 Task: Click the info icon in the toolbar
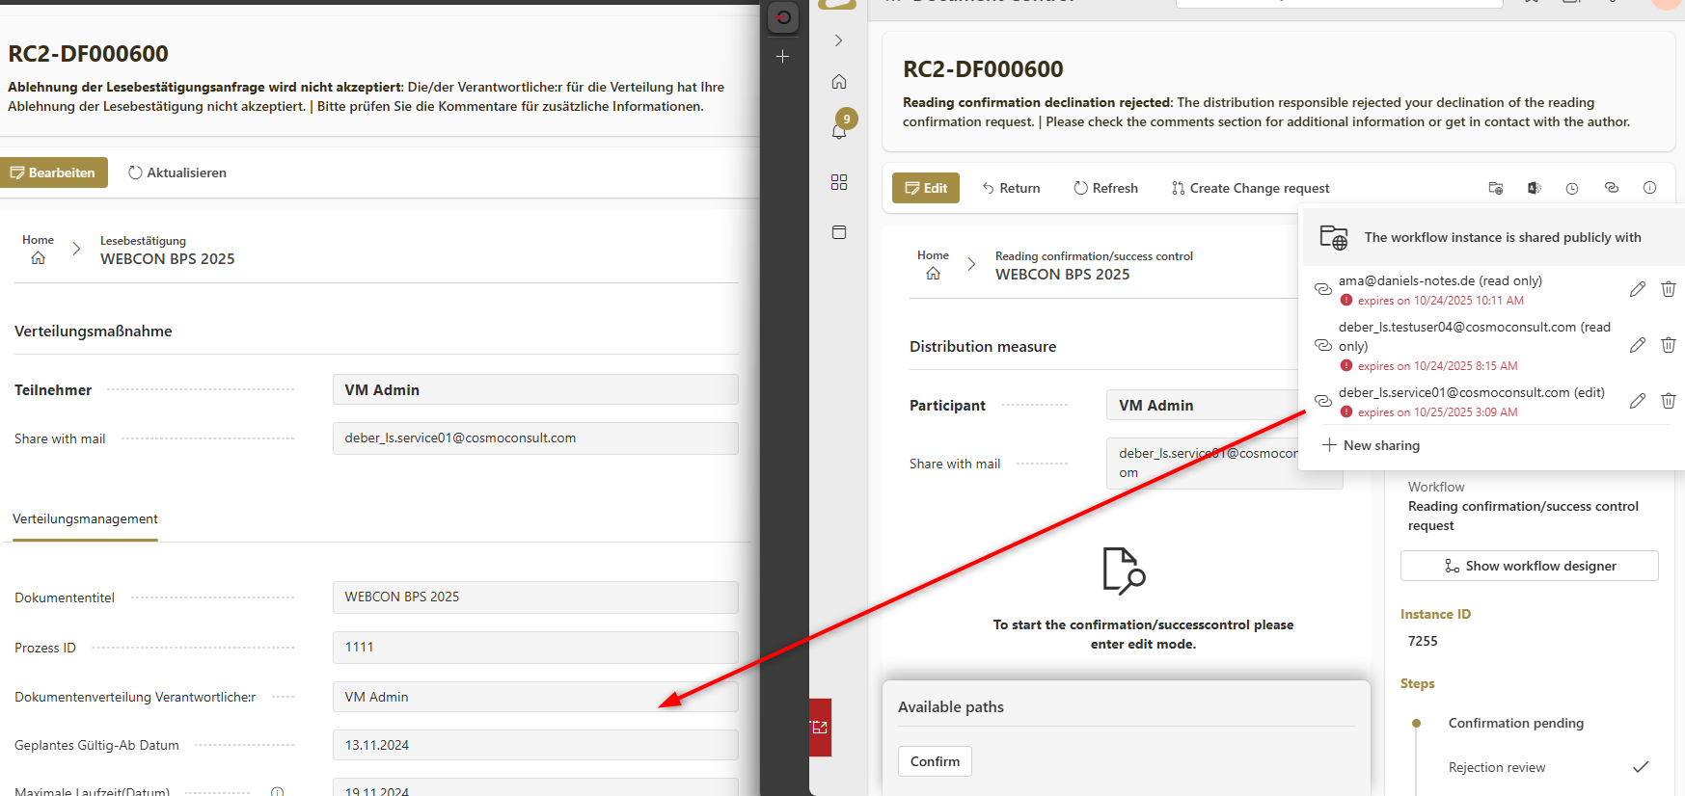coord(1649,188)
